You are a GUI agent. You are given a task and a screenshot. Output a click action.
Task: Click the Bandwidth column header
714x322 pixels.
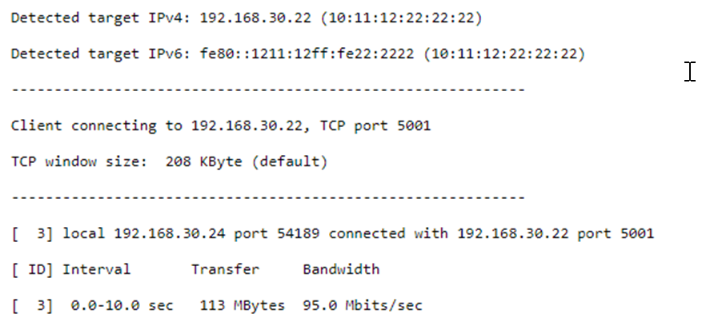340,269
